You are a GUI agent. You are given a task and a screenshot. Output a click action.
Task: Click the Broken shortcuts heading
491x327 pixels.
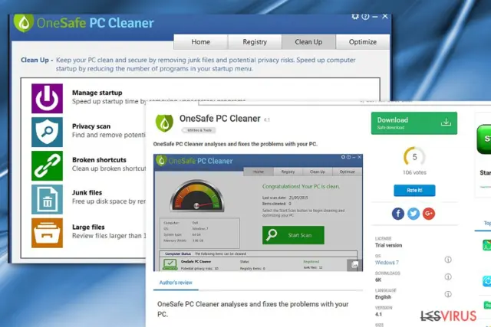click(99, 160)
